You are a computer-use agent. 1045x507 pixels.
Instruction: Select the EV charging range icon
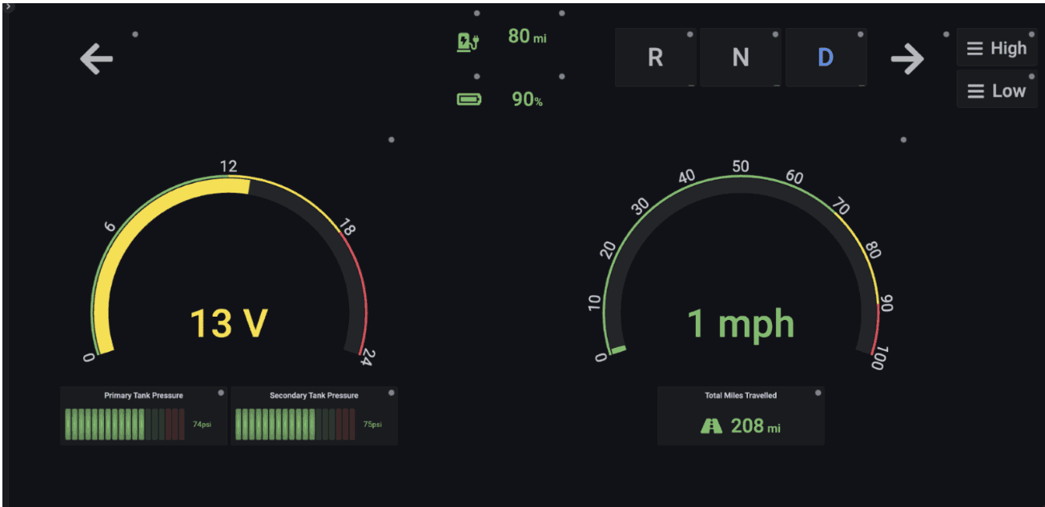pos(468,42)
